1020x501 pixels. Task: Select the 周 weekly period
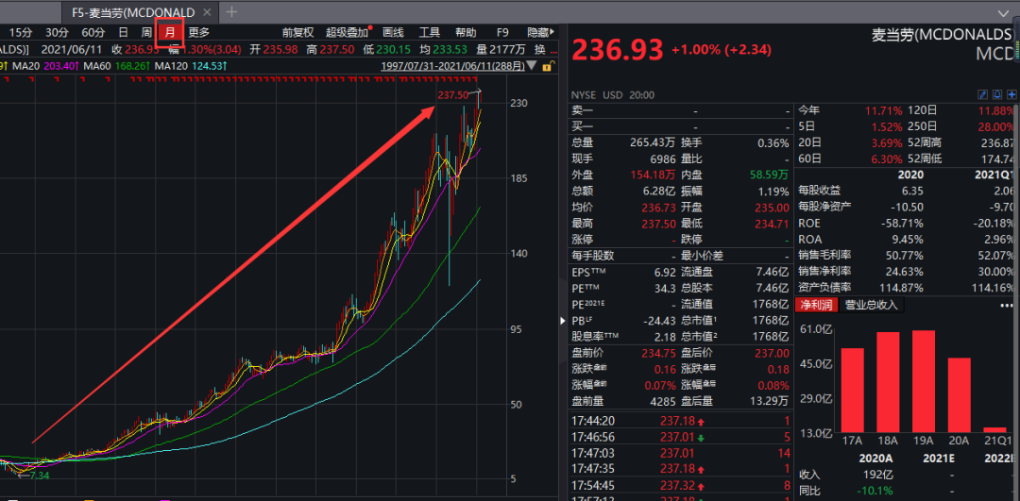(147, 32)
